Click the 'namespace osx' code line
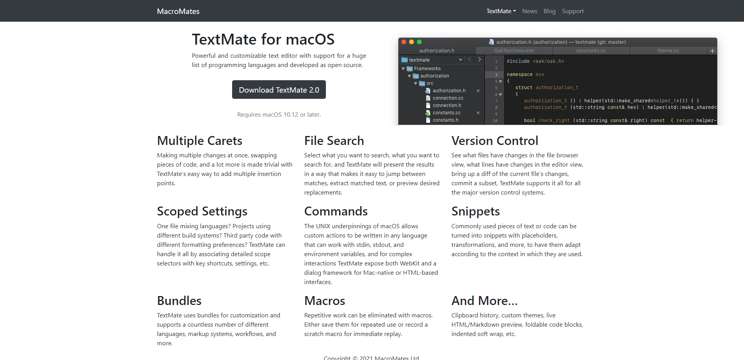The image size is (744, 360). point(525,74)
